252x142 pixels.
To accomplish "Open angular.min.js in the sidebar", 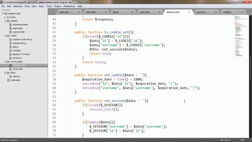I will [x=19, y=43].
